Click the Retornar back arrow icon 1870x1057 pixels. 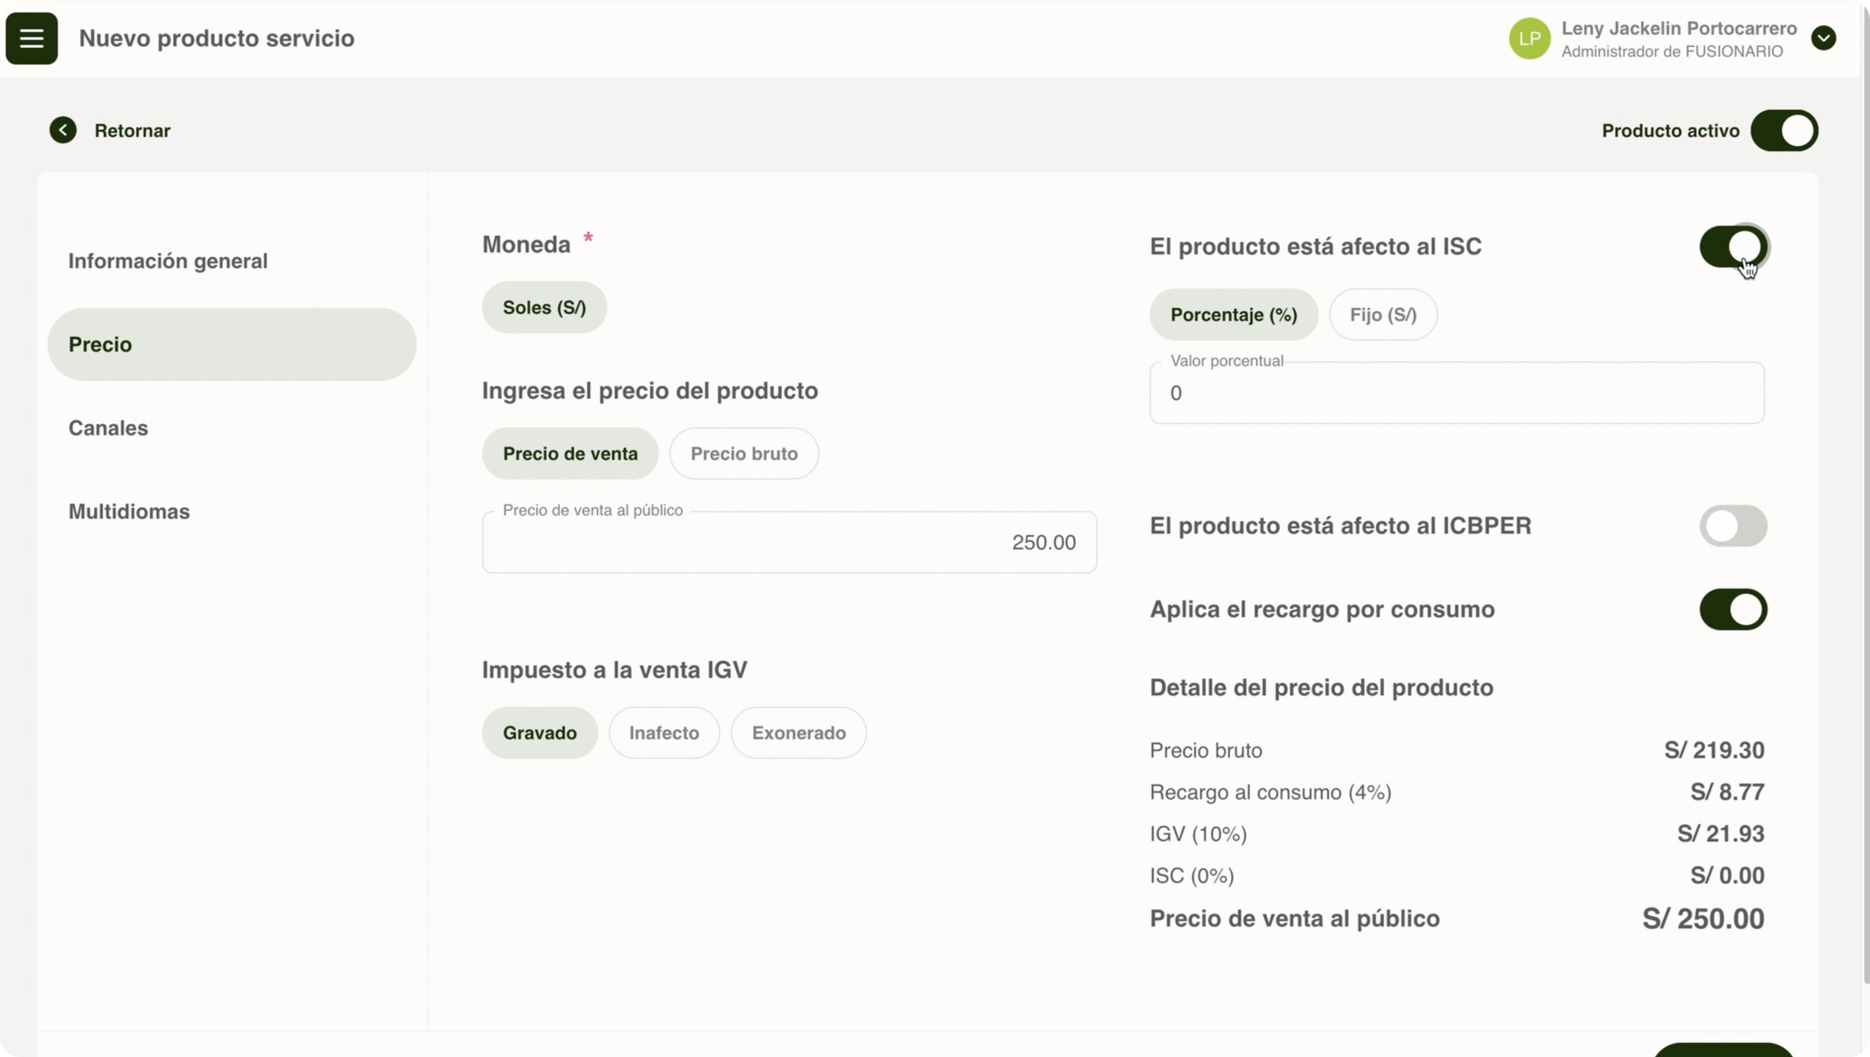tap(63, 130)
